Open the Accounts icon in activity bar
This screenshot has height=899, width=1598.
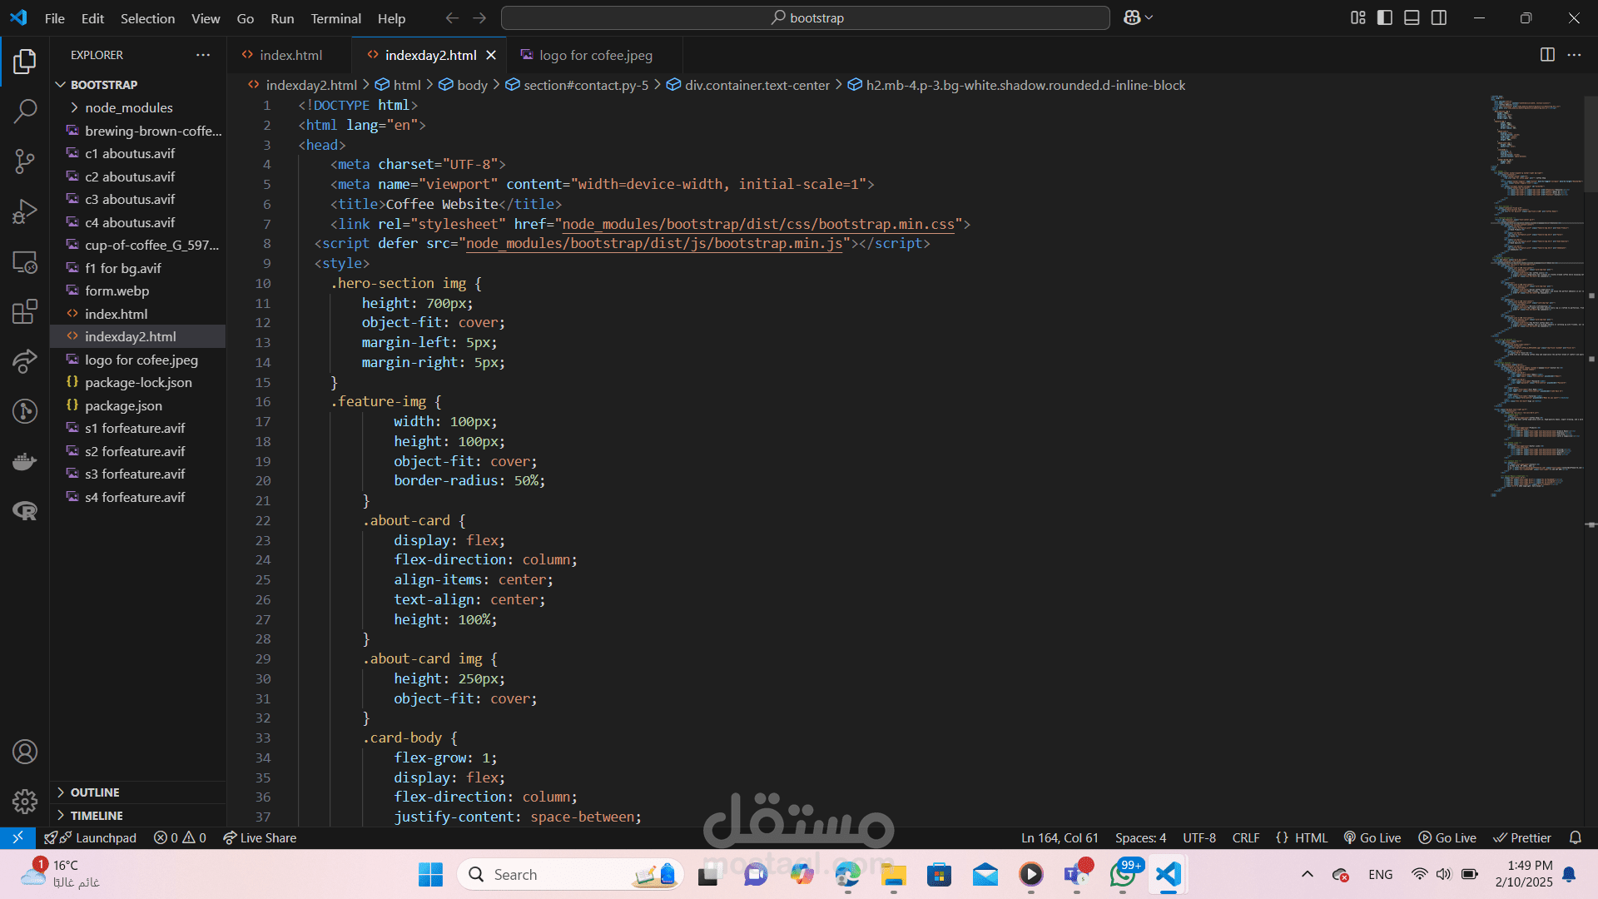[x=25, y=752]
